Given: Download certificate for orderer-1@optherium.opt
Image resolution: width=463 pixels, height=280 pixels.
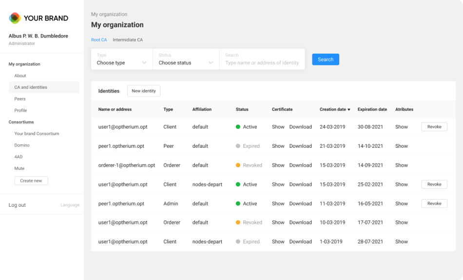Looking at the screenshot, I should 300,165.
